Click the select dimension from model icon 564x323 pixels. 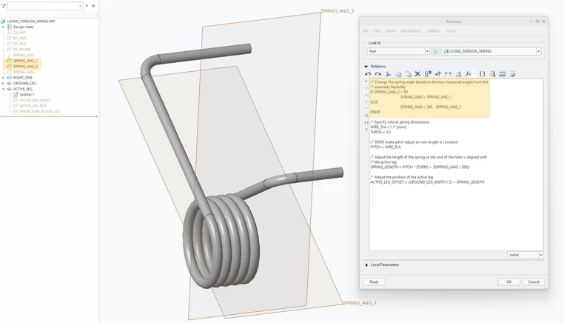(x=492, y=74)
